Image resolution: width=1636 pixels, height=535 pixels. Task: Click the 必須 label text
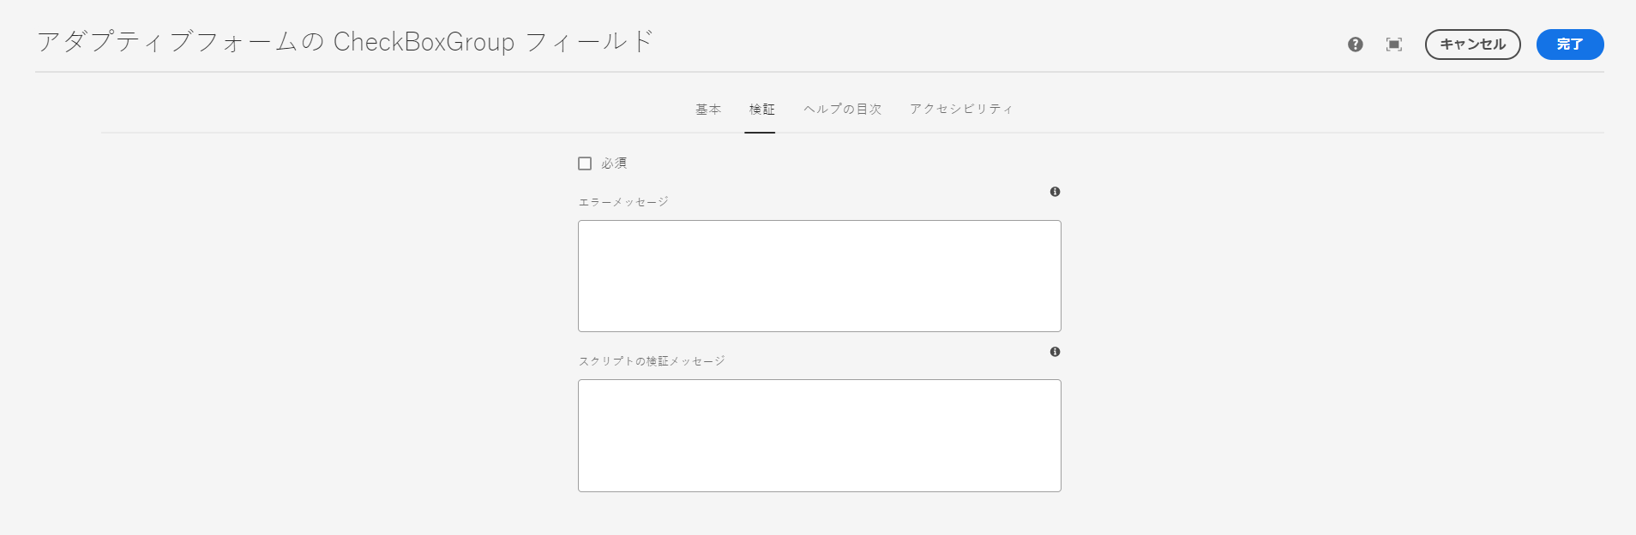pos(614,163)
